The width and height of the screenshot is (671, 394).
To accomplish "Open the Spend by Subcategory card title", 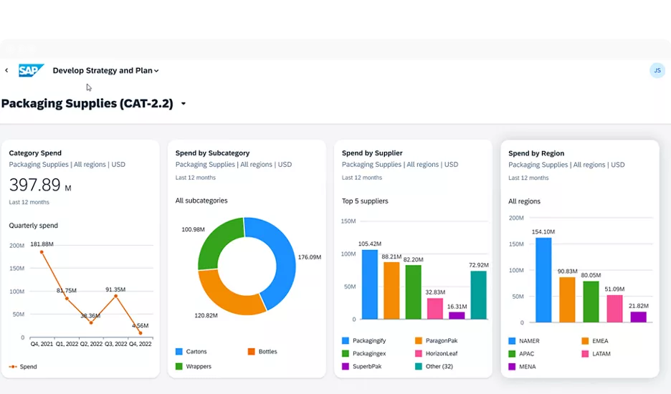I will tap(212, 153).
